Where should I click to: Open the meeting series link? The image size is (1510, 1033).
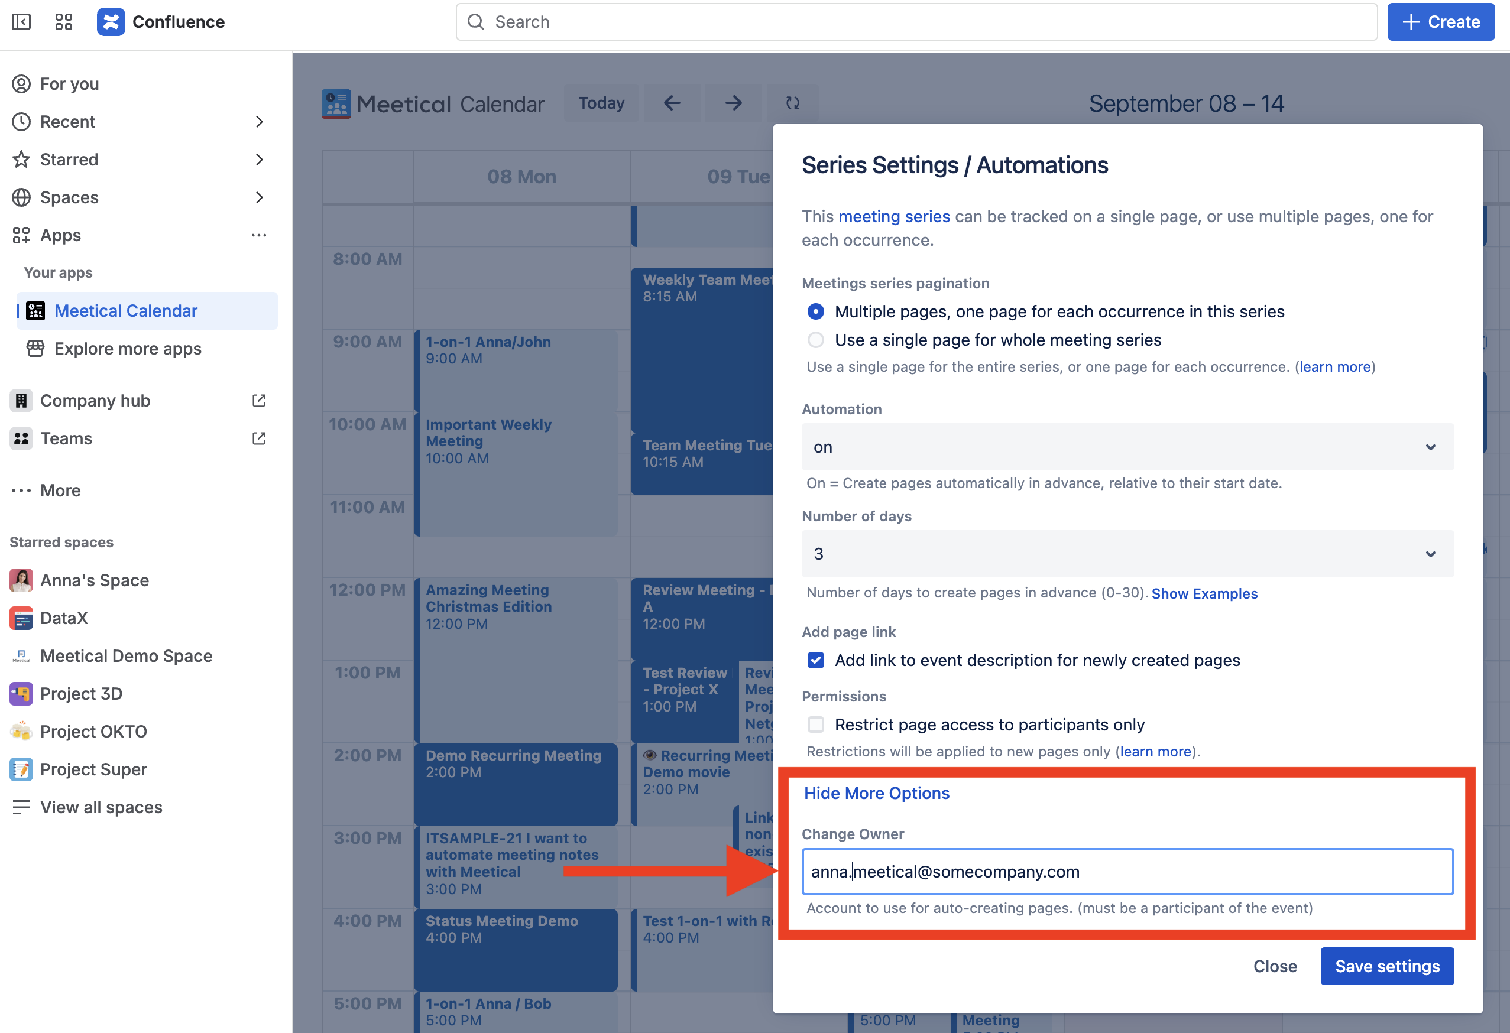pos(894,216)
